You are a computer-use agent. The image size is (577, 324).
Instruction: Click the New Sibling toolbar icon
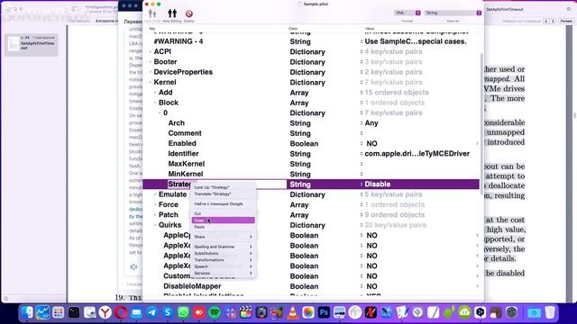pos(172,14)
